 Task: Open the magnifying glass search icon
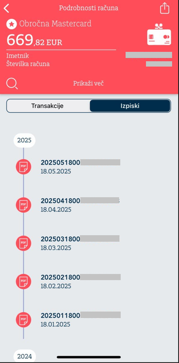pyautogui.click(x=12, y=84)
